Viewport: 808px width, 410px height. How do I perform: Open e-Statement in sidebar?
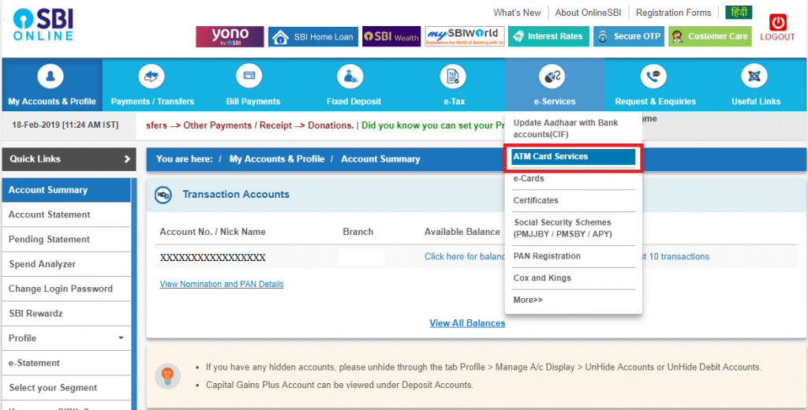pyautogui.click(x=67, y=363)
